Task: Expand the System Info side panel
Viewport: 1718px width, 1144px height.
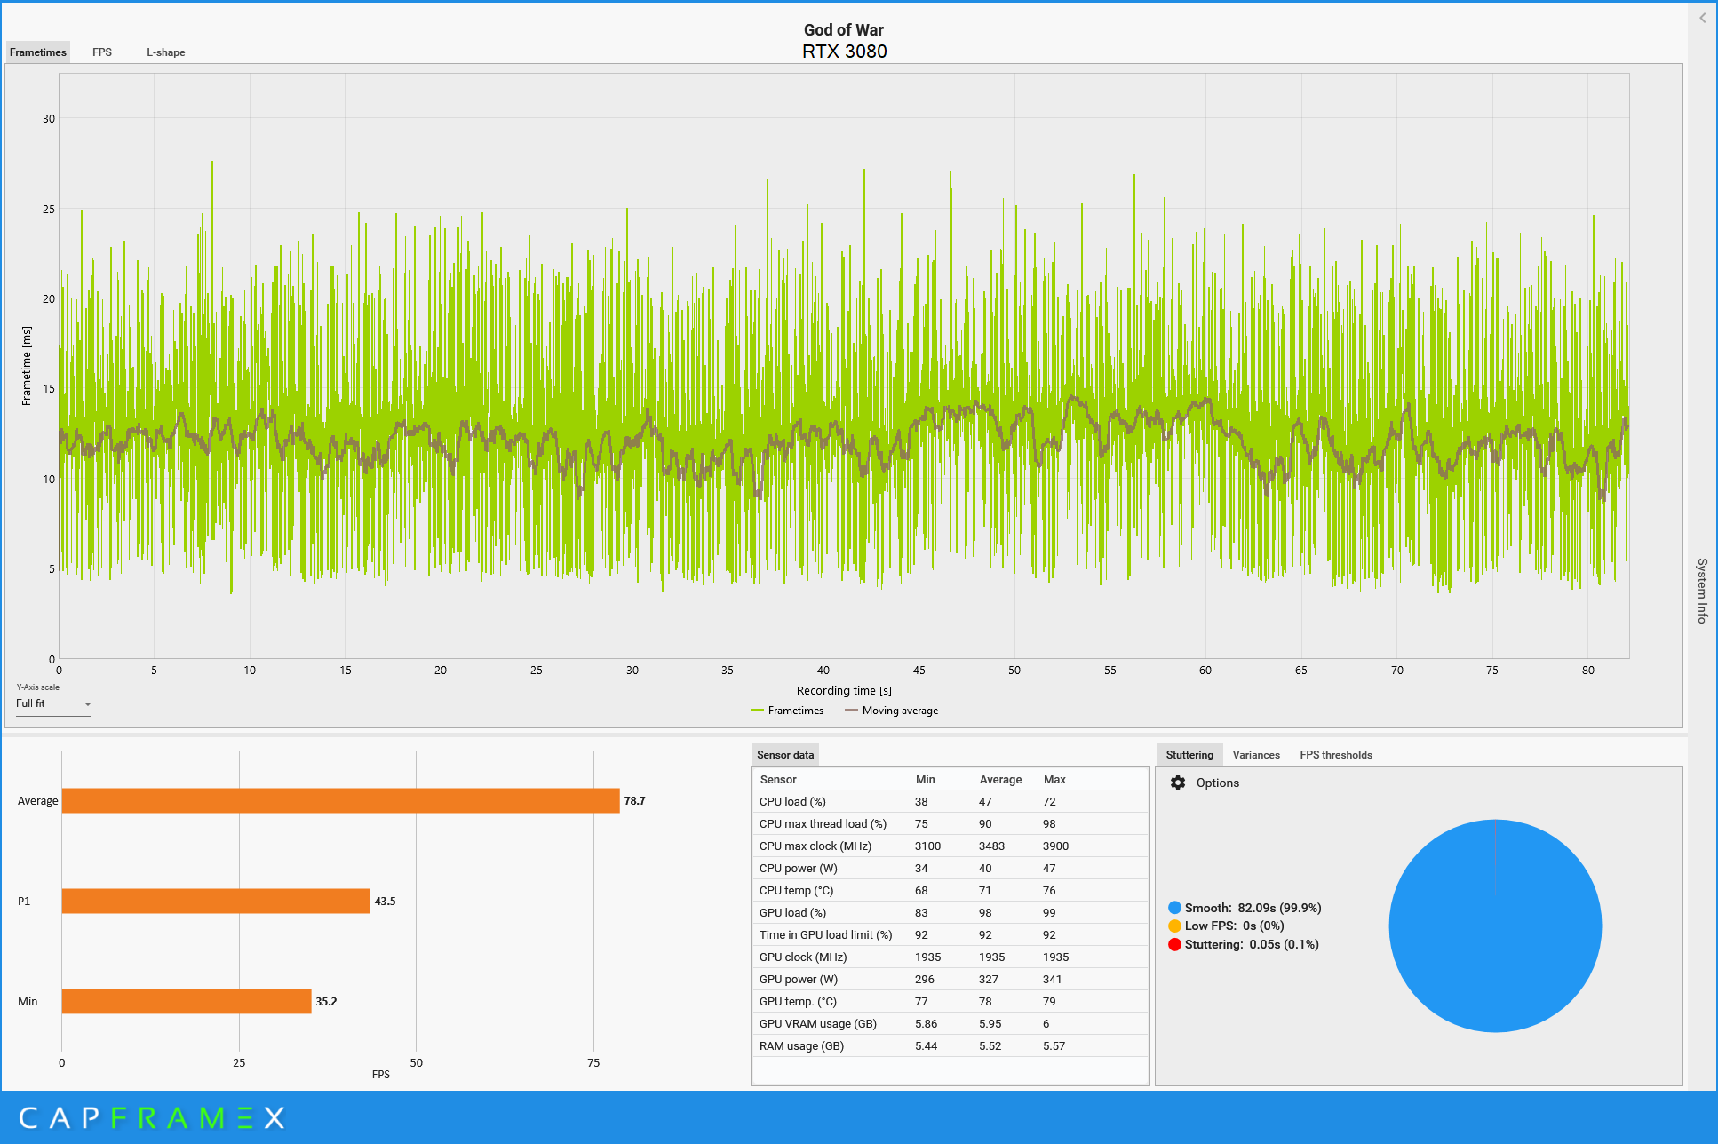Action: click(1702, 591)
